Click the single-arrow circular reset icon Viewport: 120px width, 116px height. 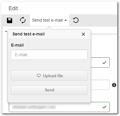tap(76, 20)
